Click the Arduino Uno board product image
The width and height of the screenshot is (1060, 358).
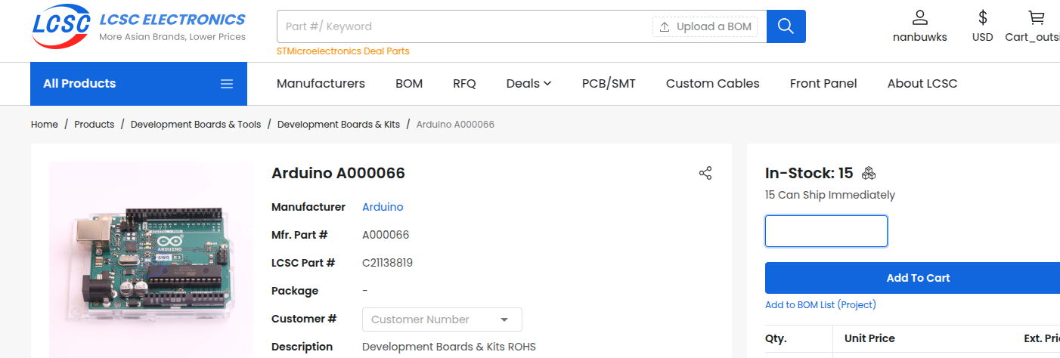(x=151, y=260)
